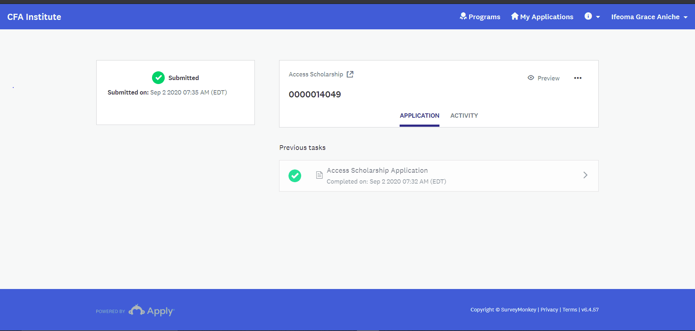Click the completed checkmark on the task row
The width and height of the screenshot is (695, 331).
[295, 176]
